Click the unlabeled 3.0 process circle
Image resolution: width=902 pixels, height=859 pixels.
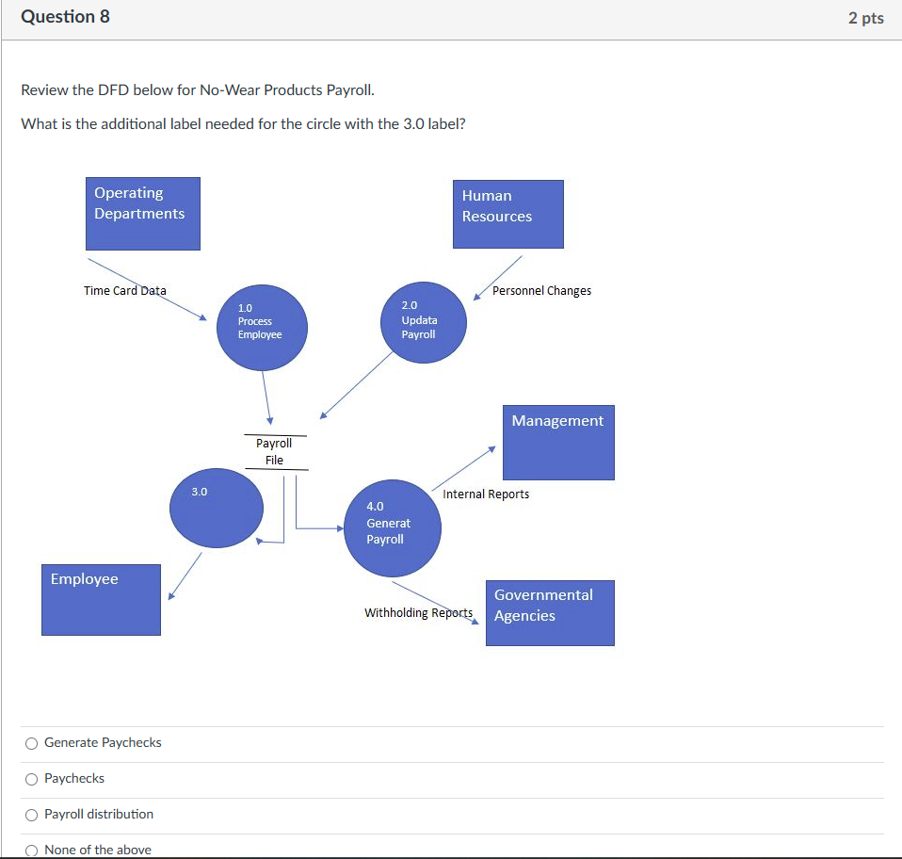tap(217, 508)
